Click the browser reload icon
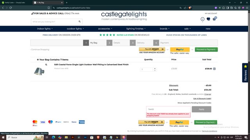 [x=11, y=8]
